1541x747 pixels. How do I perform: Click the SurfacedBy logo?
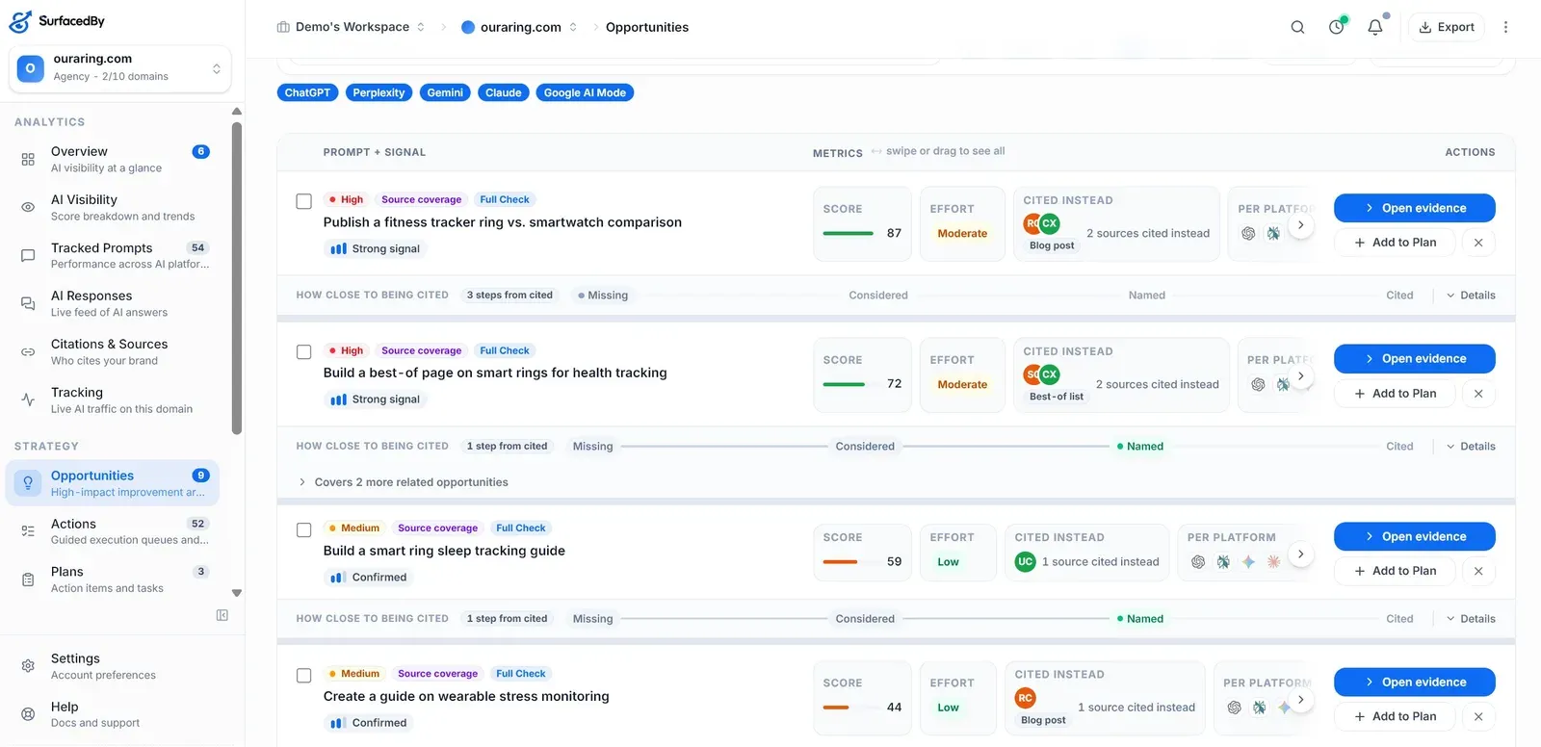57,20
